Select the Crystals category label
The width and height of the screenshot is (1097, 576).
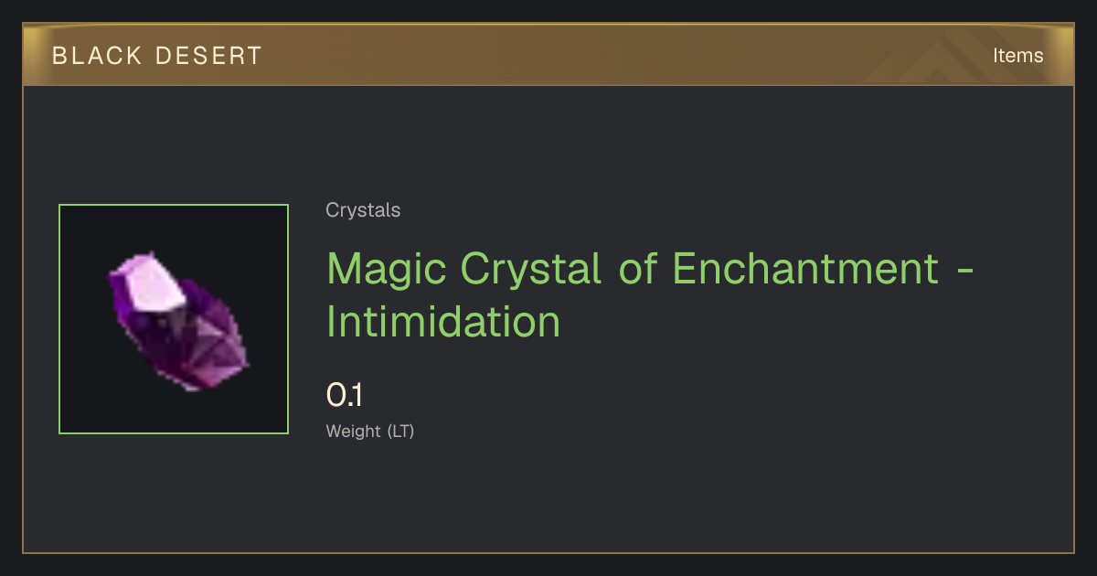click(363, 210)
